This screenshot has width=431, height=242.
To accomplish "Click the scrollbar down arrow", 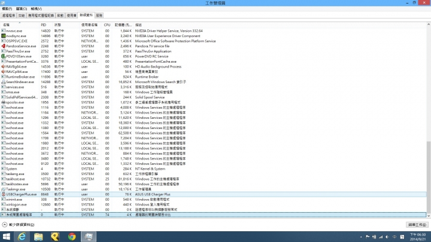I will pyautogui.click(x=429, y=216).
